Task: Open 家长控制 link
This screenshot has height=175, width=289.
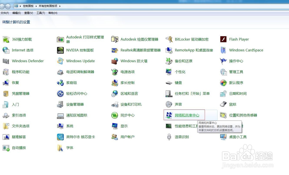Action: coord(127,83)
